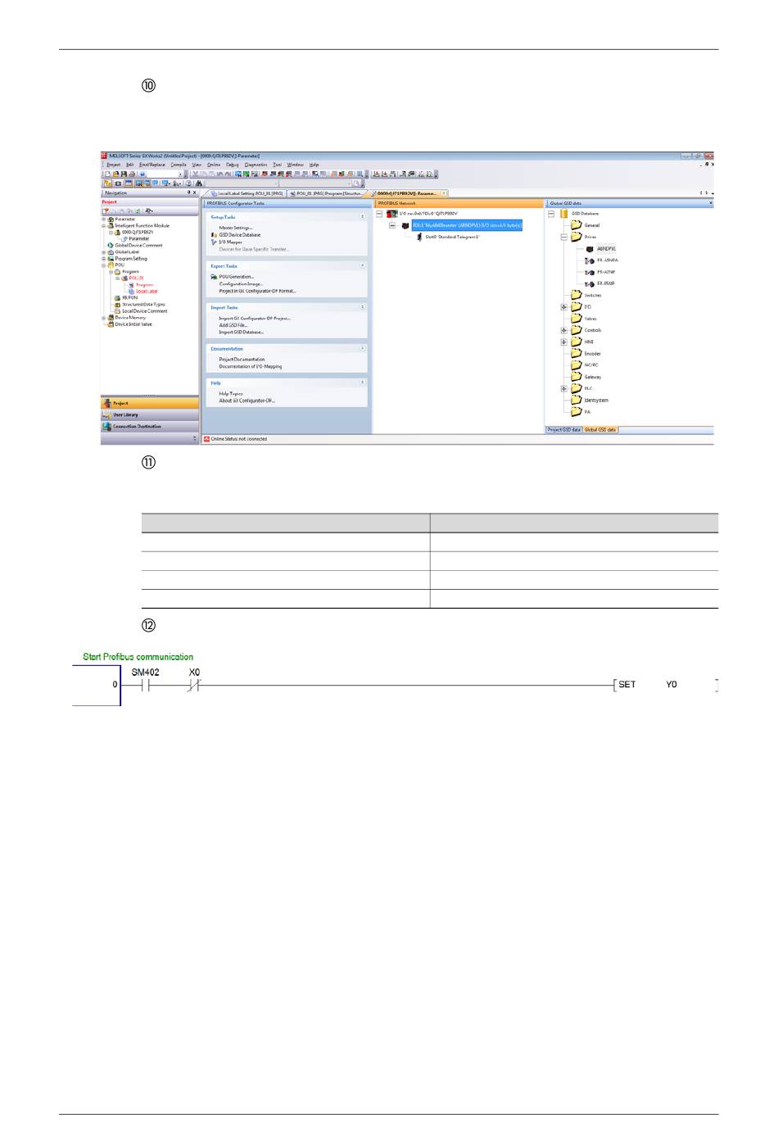
Task: Click the binoculars Find icon
Action: pos(198,183)
